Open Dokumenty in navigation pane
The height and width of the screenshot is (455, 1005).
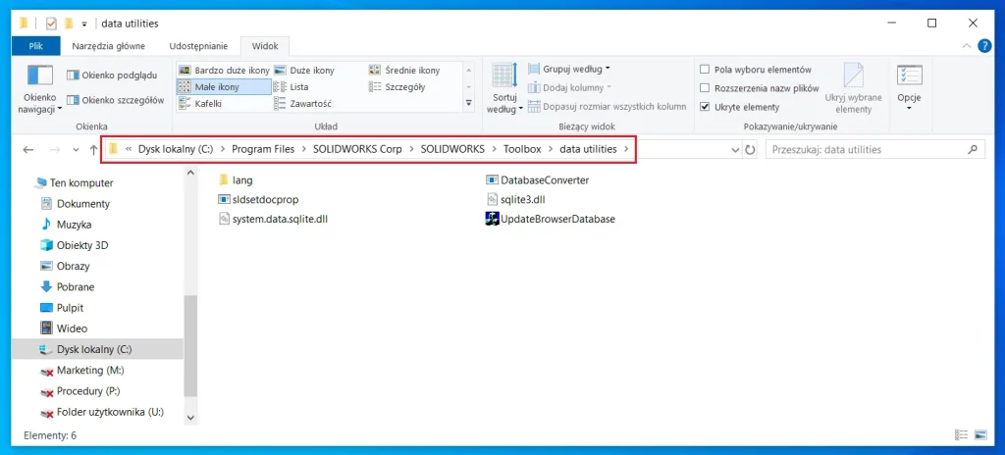[76, 204]
